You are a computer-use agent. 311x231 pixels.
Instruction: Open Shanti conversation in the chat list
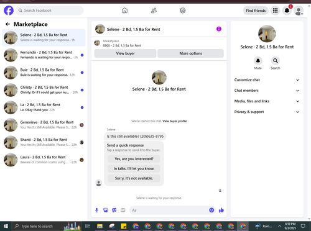tap(44, 142)
